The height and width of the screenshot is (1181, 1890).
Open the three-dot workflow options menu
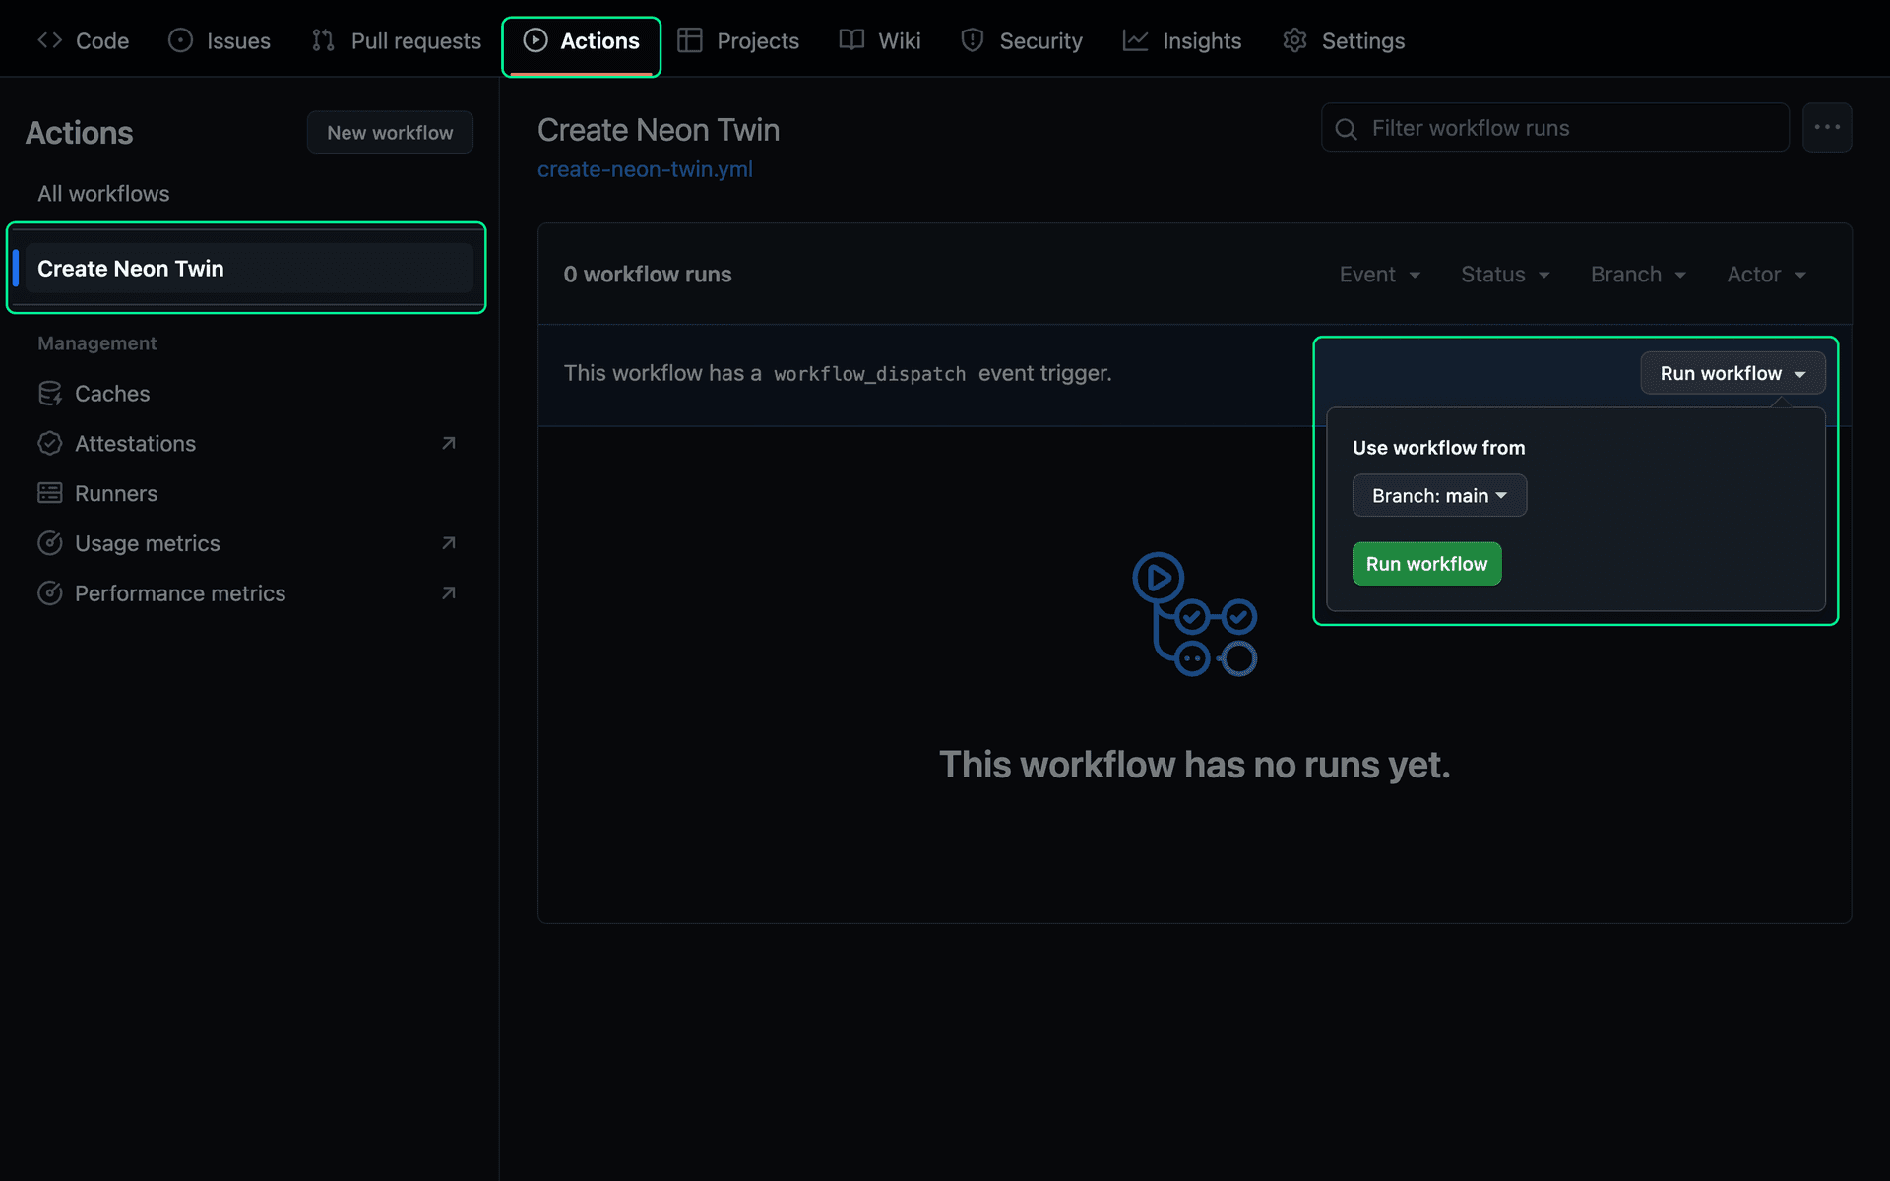[1827, 127]
